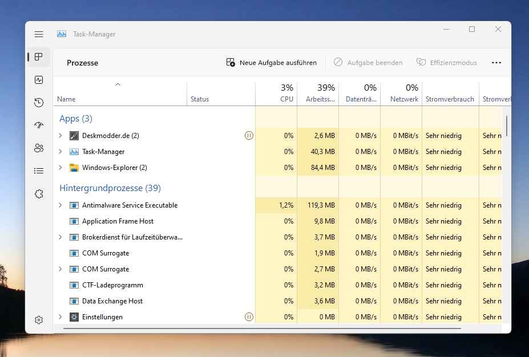The height and width of the screenshot is (357, 529).
Task: Expand Antimalware Service Executable row
Action: 60,205
